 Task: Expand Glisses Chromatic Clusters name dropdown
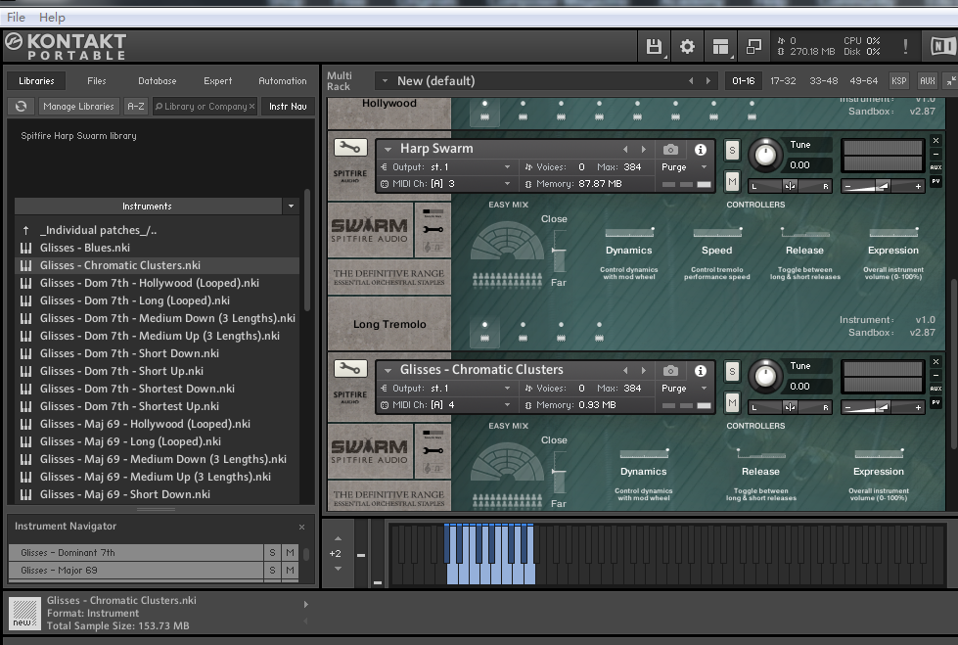click(x=388, y=371)
